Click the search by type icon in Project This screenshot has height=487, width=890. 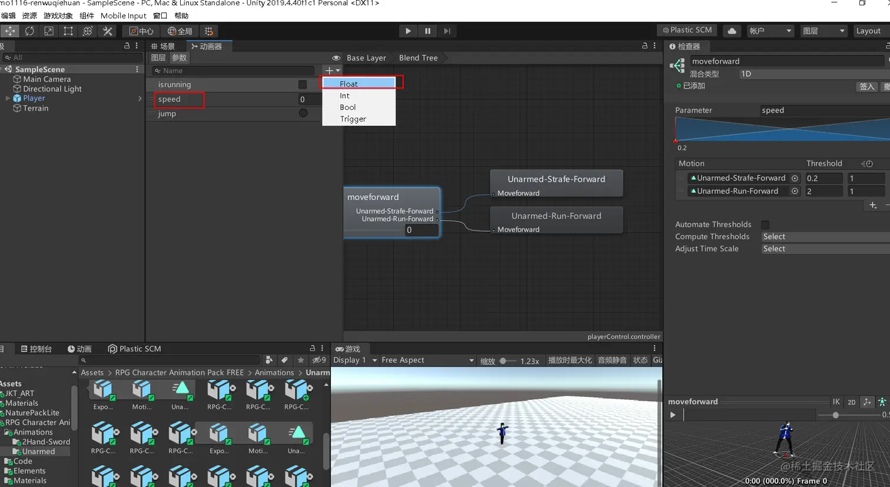pyautogui.click(x=269, y=360)
